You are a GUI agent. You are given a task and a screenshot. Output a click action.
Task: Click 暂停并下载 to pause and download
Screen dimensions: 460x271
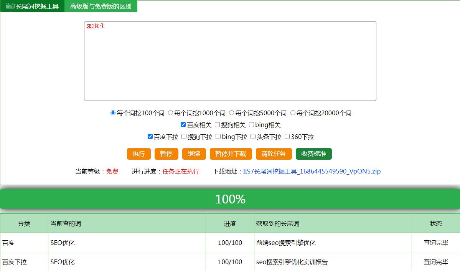click(230, 154)
